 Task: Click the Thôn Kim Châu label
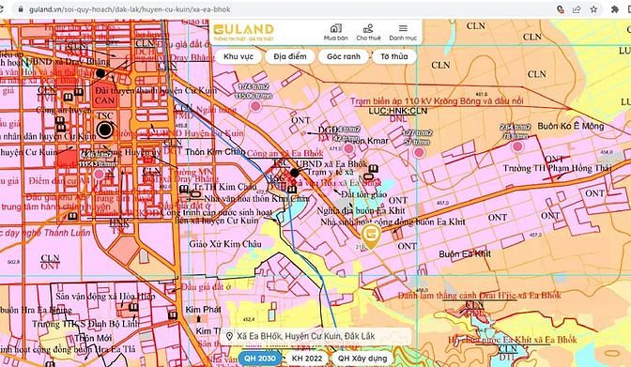tap(215, 152)
